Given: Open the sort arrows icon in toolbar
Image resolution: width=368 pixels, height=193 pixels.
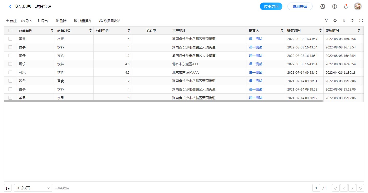Looking at the screenshot, I should 343,20.
